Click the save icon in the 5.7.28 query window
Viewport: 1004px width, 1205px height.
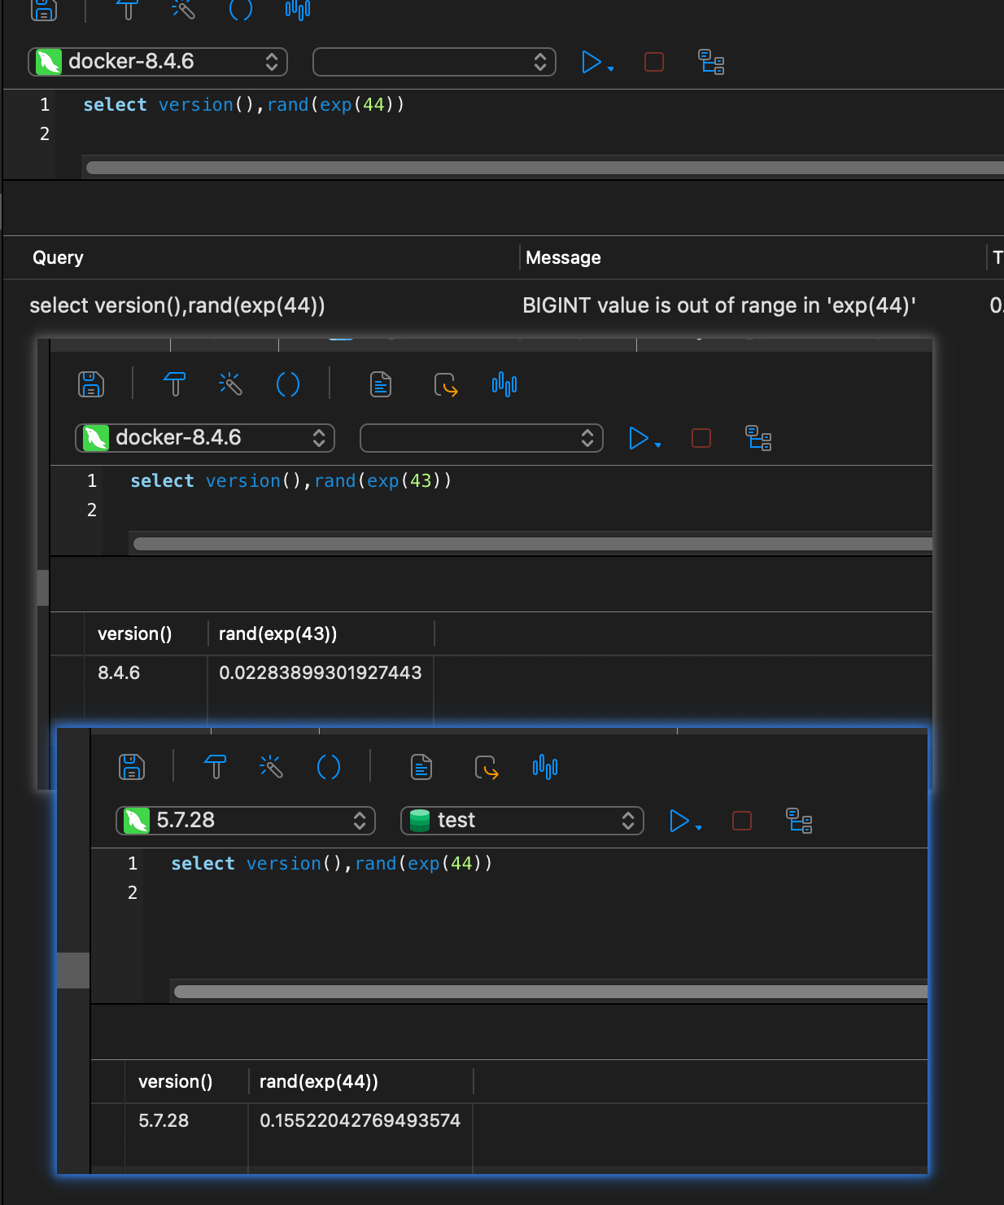(131, 767)
